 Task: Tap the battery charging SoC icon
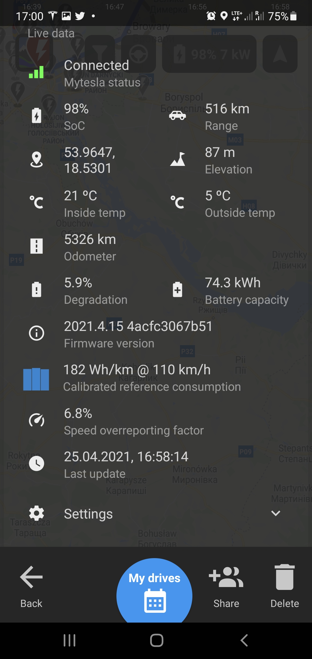coord(36,116)
